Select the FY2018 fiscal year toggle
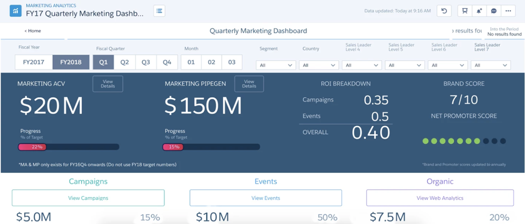Viewport: 525px width, 224px height. (71, 62)
